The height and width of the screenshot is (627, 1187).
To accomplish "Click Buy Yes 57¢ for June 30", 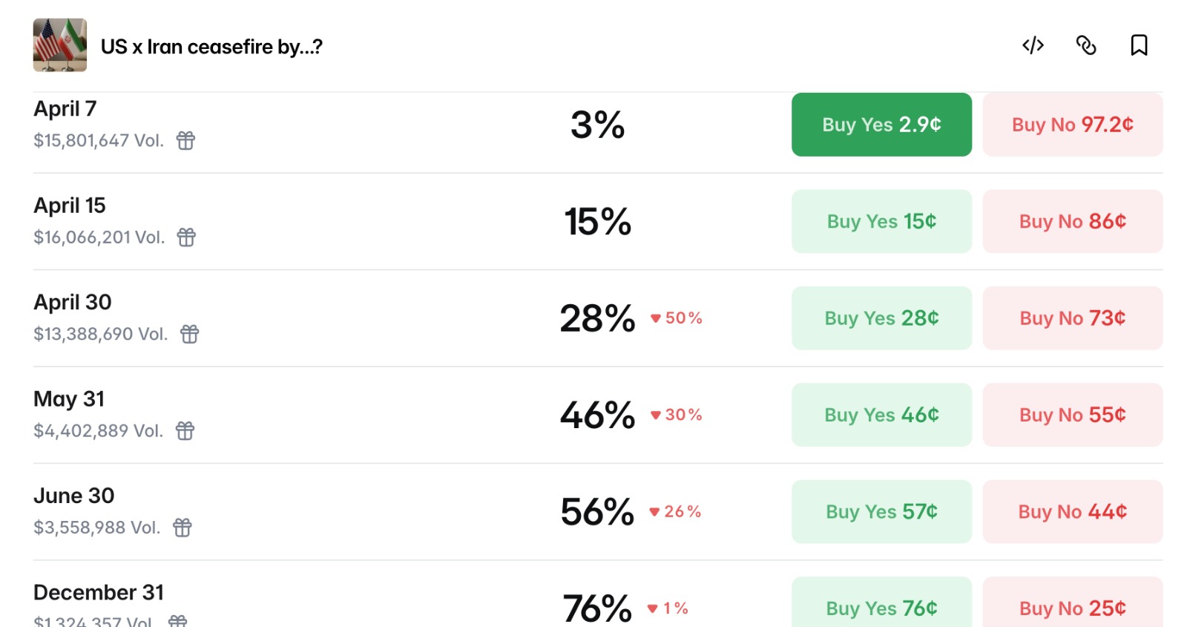I will tap(881, 511).
